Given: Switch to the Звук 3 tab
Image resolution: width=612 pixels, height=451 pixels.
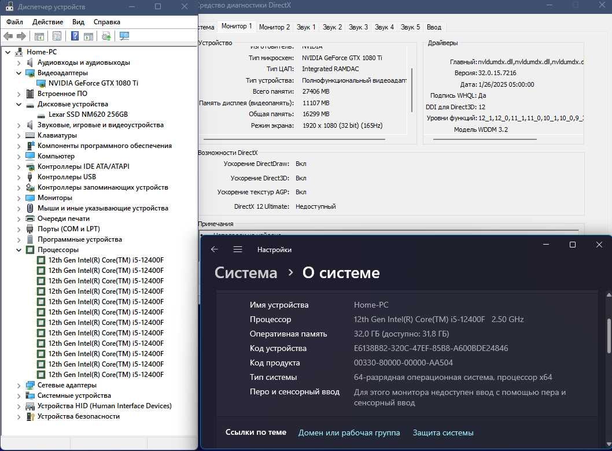Looking at the screenshot, I should coord(358,27).
